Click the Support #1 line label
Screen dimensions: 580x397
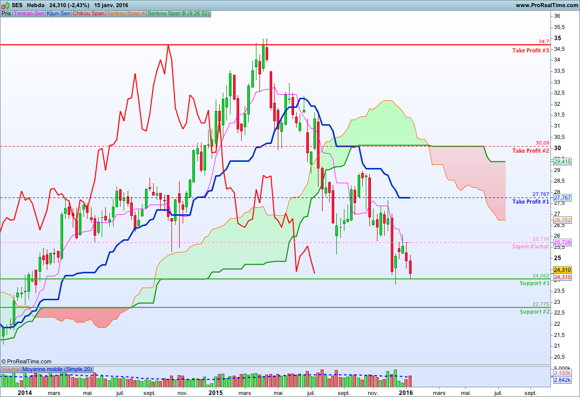pyautogui.click(x=535, y=283)
